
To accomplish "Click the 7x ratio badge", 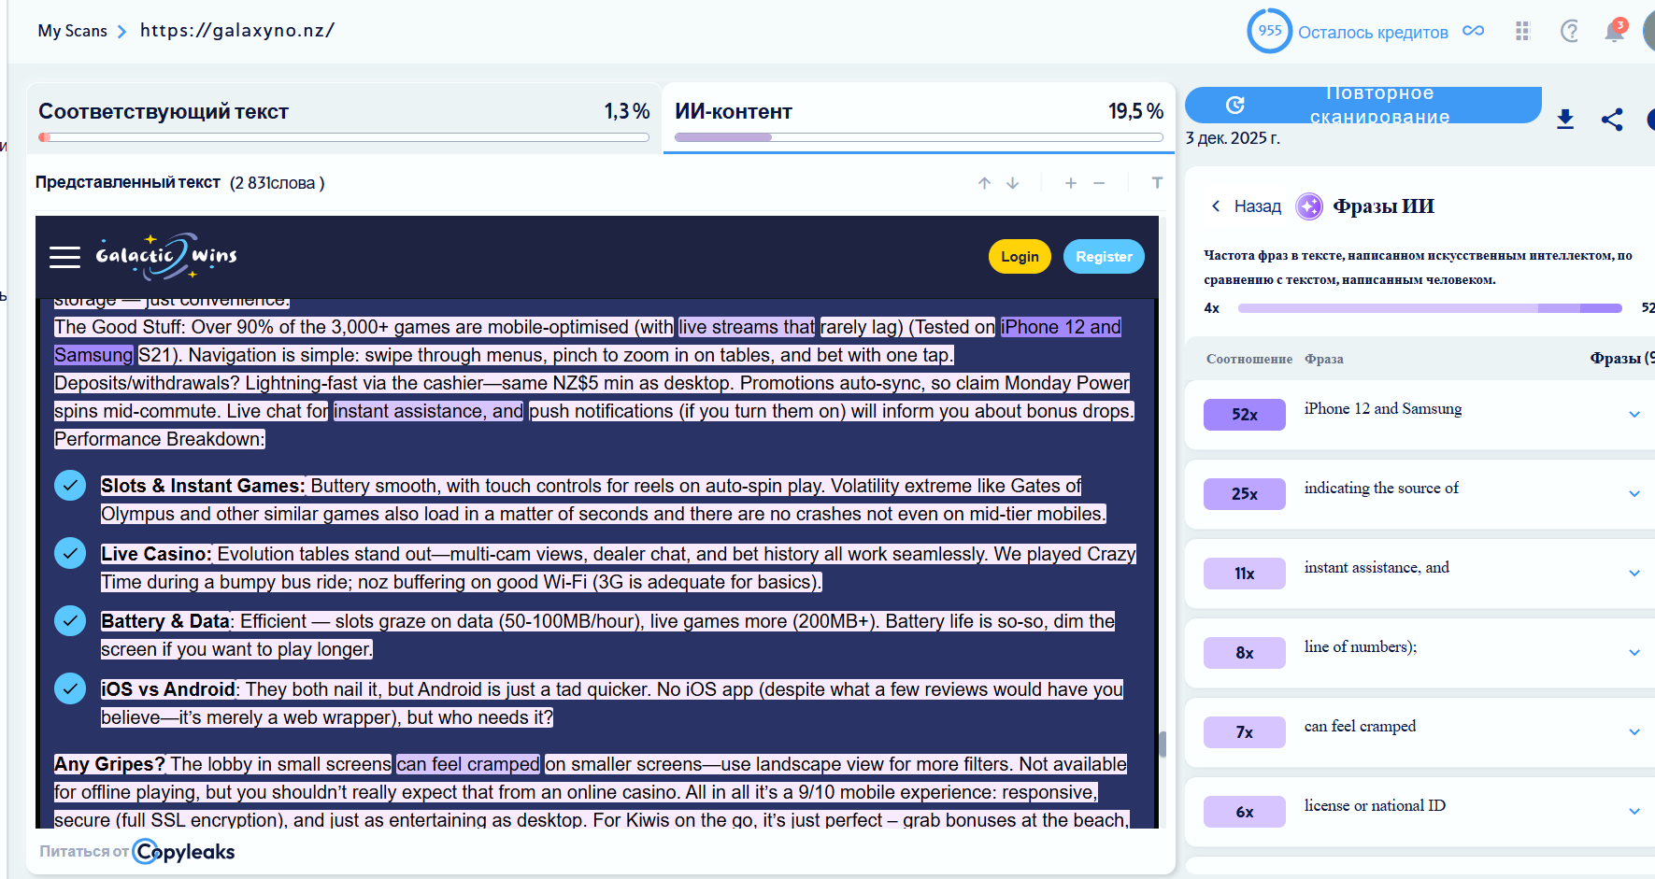I will coord(1245,732).
